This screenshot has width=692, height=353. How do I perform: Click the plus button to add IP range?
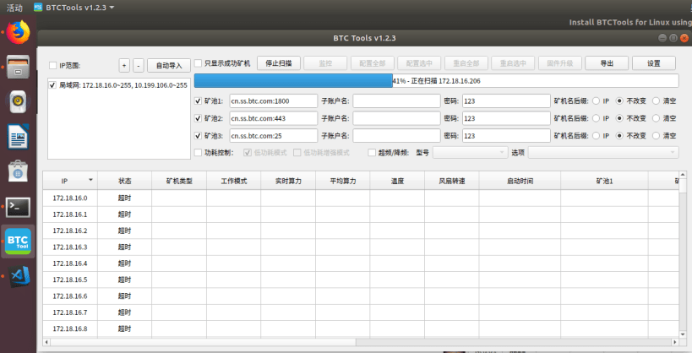click(124, 65)
